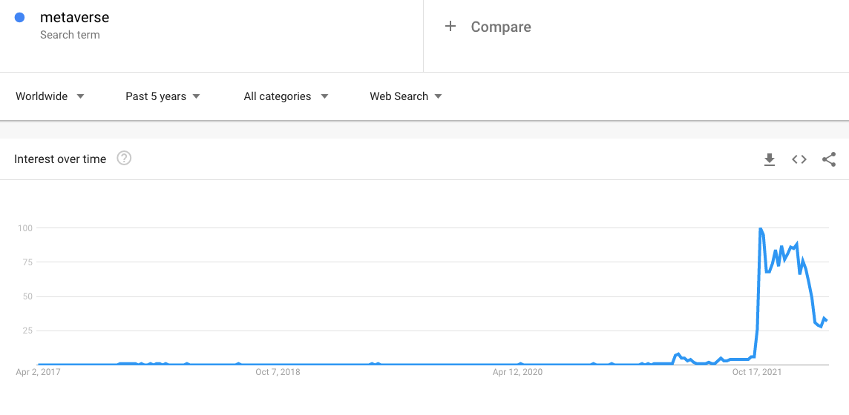Expand the Past 5 years dropdown
849x415 pixels.
coord(163,96)
